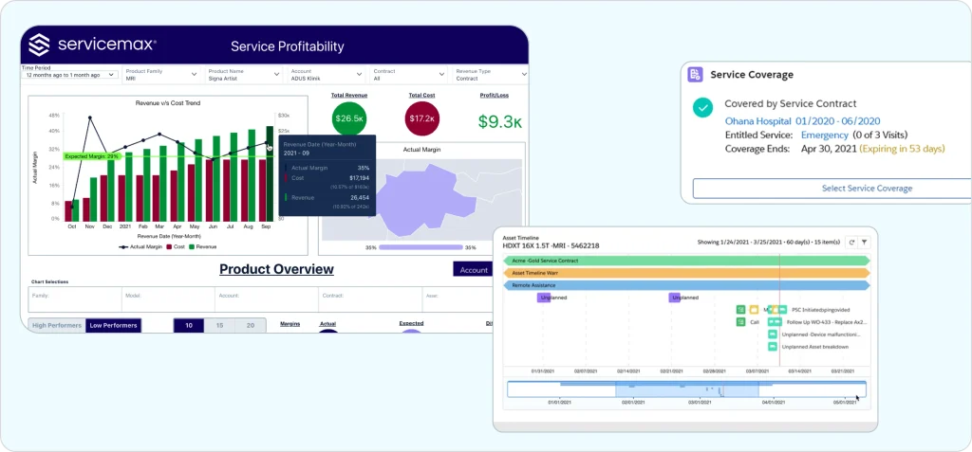The width and height of the screenshot is (972, 452).
Task: Click the Contract chart selection field
Action: click(x=370, y=299)
